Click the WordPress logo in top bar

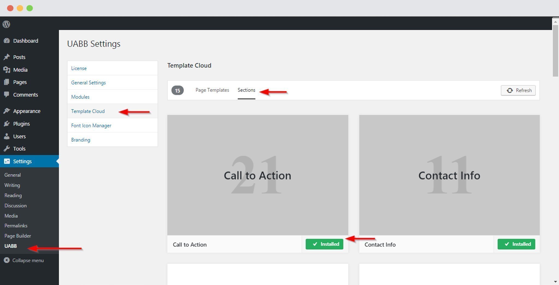coord(6,24)
